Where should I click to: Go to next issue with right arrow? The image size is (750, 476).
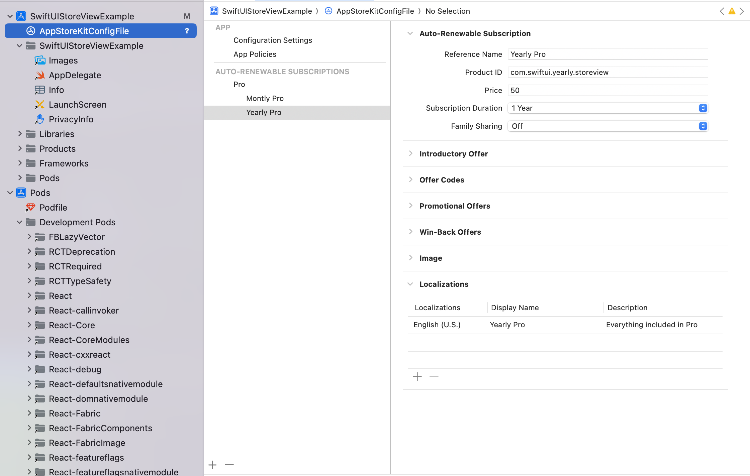[x=742, y=11]
